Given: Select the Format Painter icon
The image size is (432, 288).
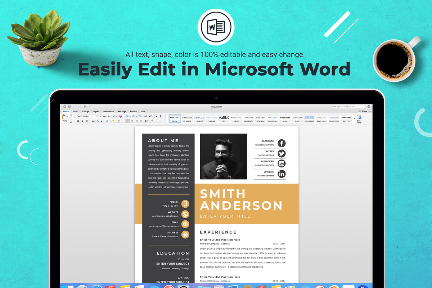Looking at the screenshot, I should pos(71,121).
